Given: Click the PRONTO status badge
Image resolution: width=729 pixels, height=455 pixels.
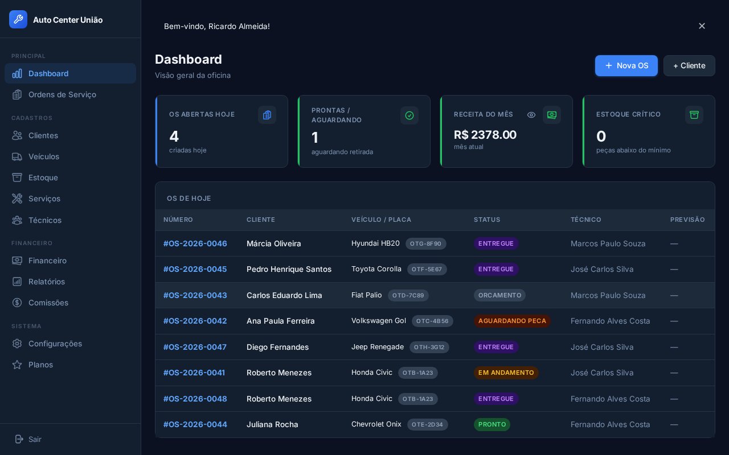Looking at the screenshot, I should [x=492, y=424].
